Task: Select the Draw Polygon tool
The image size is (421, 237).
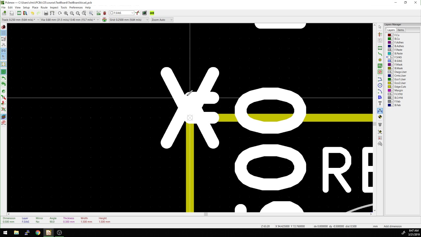Action: click(x=380, y=97)
